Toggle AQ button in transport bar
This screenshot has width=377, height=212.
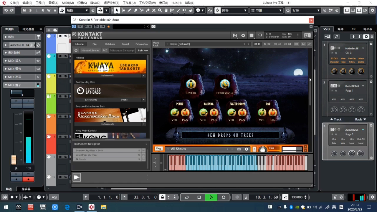pyautogui.click(x=54, y=197)
